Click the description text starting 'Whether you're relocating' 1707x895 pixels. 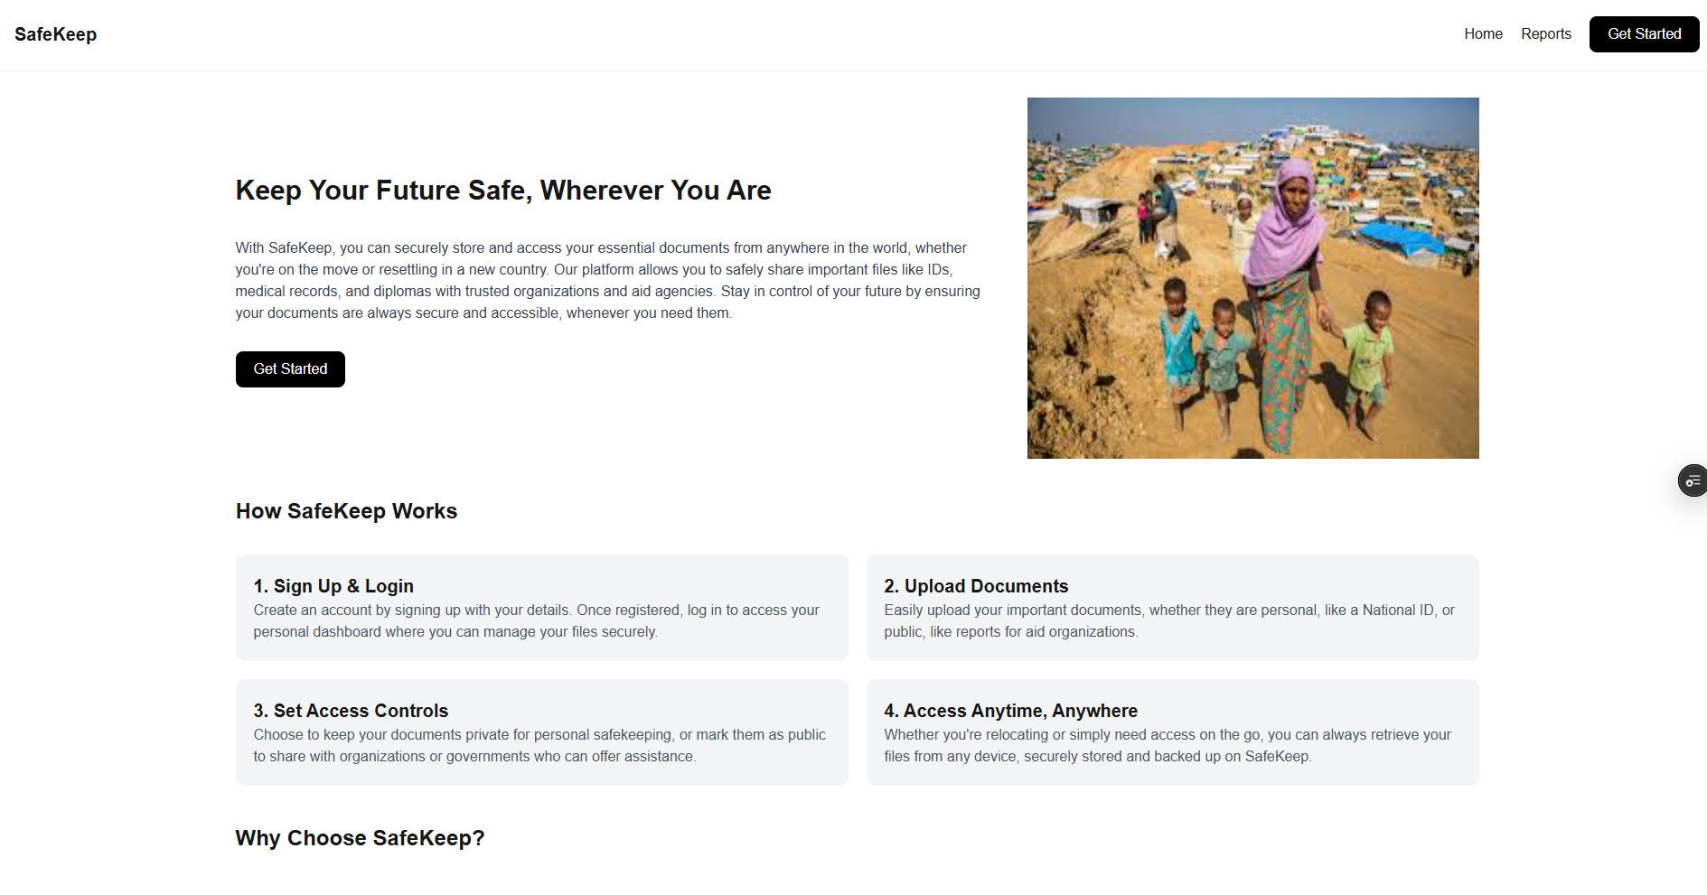(1167, 746)
